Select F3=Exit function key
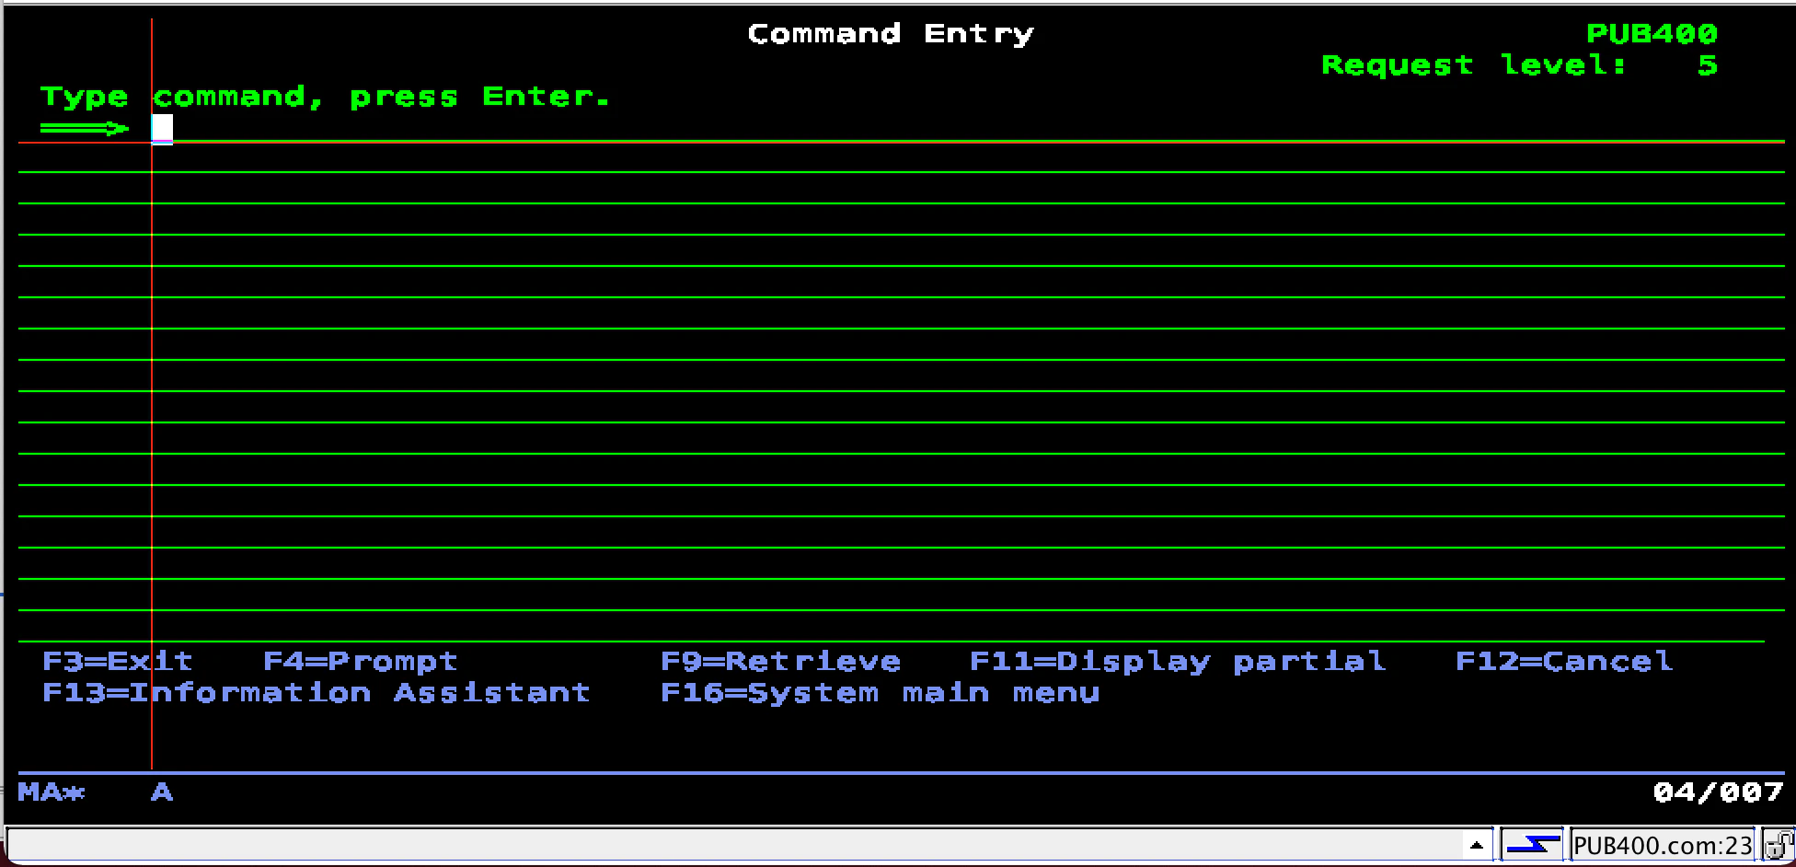Screen dimensions: 1796x867 point(118,661)
